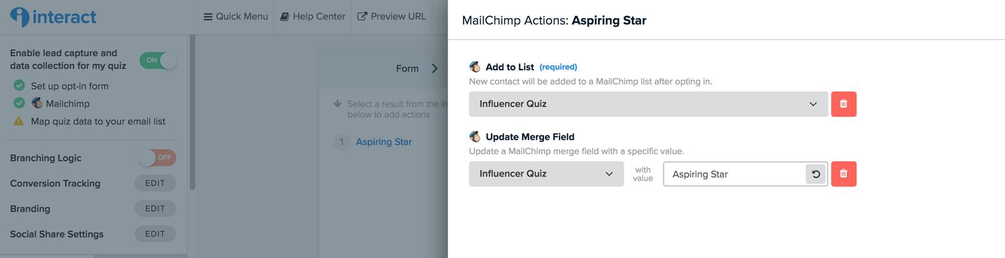Click the Interact logo
This screenshot has width=1005, height=258.
(53, 17)
